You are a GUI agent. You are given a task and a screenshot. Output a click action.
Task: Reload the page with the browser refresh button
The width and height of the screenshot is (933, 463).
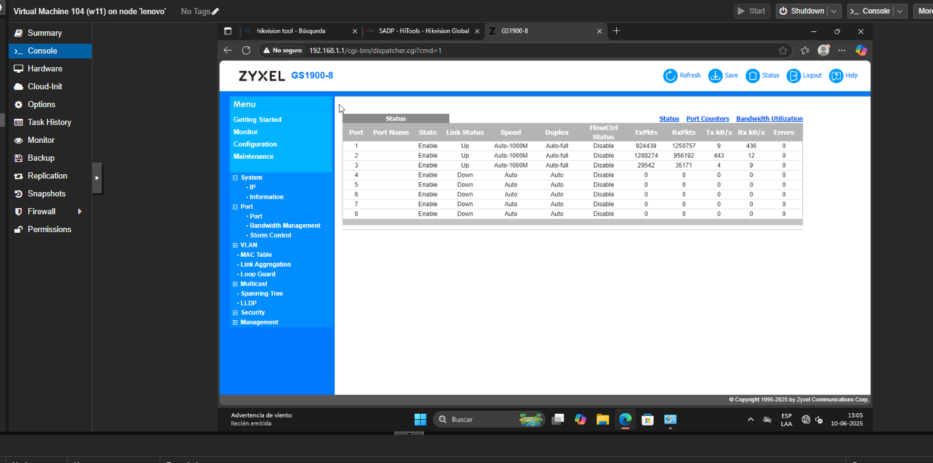coord(246,50)
